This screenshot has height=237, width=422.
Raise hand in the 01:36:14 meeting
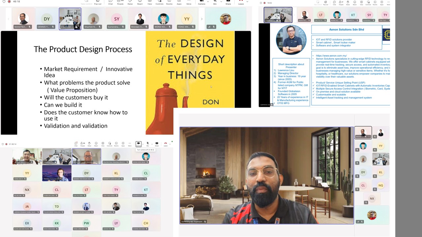89,144
